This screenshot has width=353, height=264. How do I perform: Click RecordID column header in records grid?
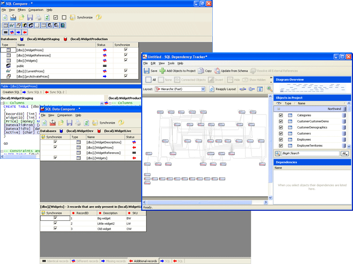pyautogui.click(x=83, y=213)
